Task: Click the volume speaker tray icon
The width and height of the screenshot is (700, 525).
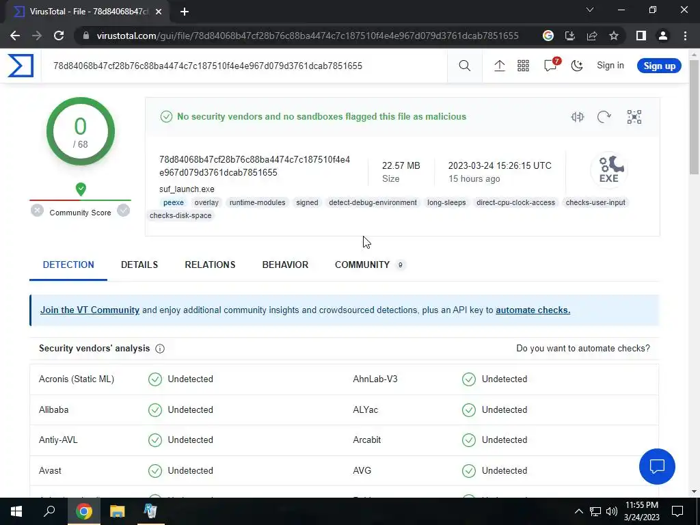Action: [x=612, y=511]
